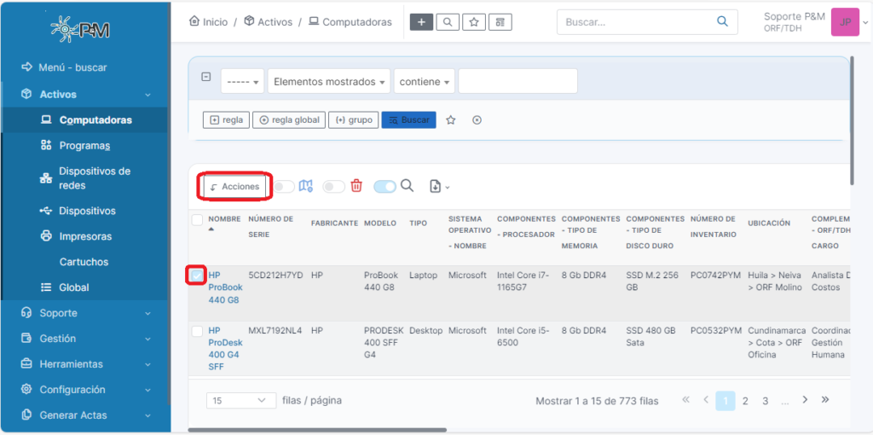Toggle the map view switch
Image resolution: width=873 pixels, height=435 pixels.
pos(284,186)
